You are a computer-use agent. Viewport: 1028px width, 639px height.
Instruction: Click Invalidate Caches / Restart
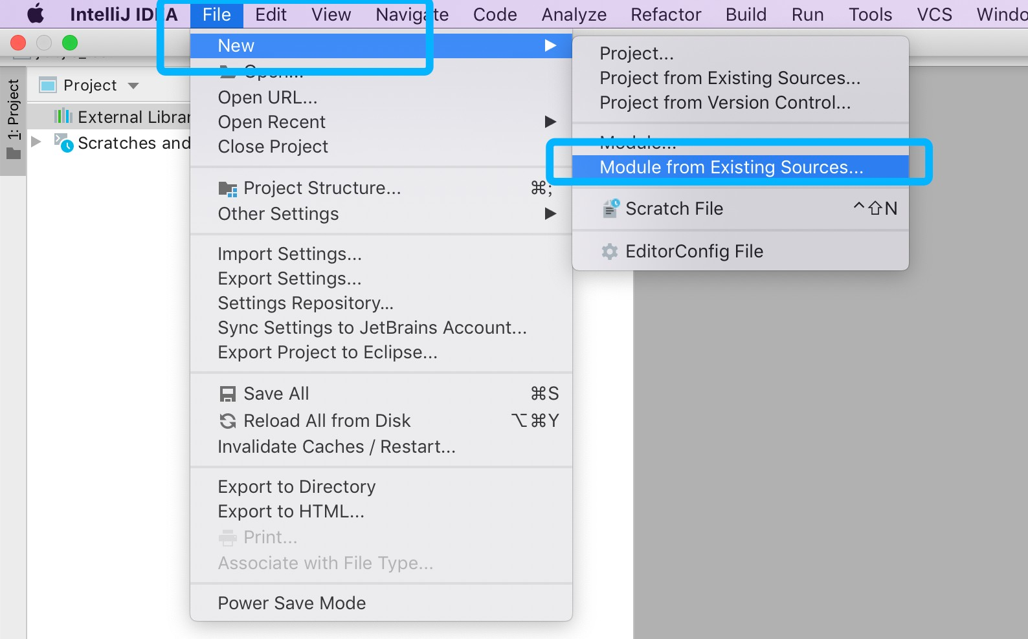[x=336, y=447]
